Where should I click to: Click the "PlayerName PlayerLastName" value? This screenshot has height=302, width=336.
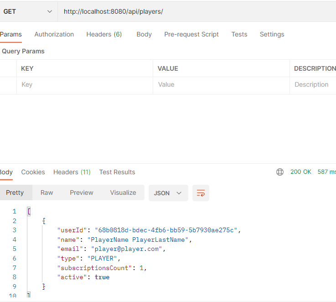[x=138, y=240]
